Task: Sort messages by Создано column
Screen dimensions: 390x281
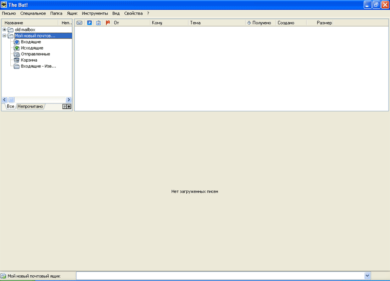Action: pyautogui.click(x=291, y=23)
